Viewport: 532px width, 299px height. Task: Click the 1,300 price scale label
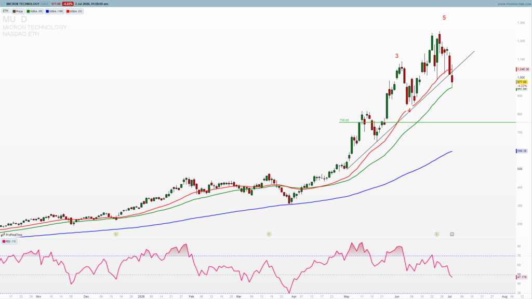pyautogui.click(x=521, y=23)
